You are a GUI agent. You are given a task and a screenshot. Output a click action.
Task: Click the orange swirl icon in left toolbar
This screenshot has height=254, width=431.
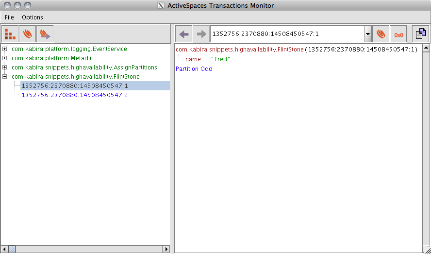(x=28, y=34)
